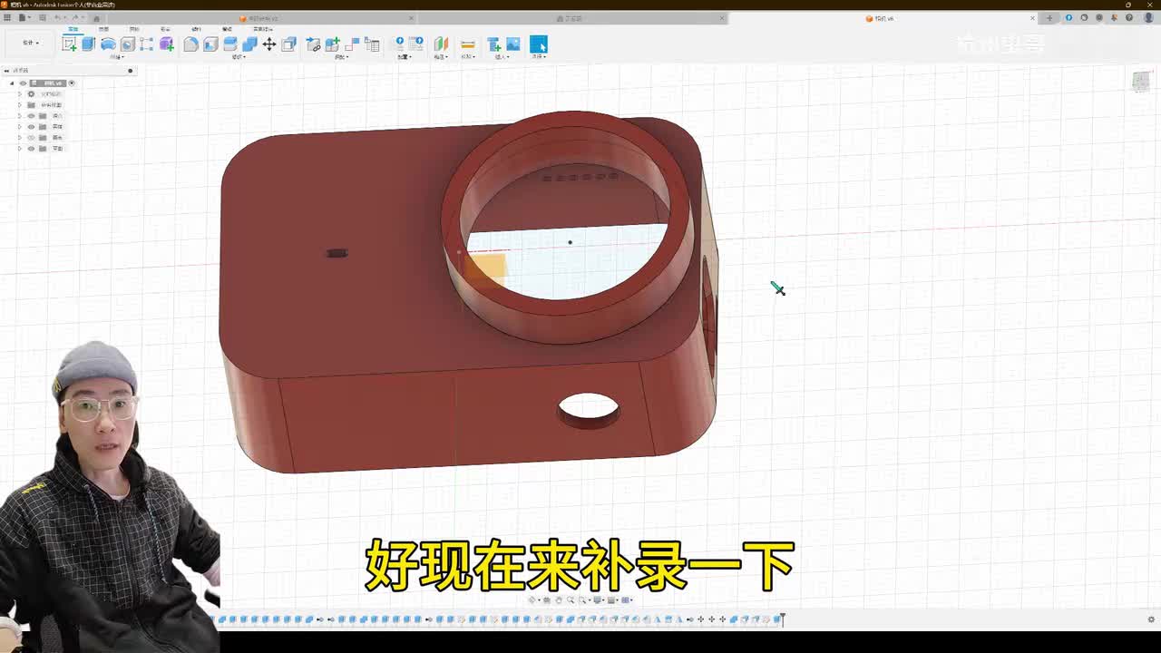Viewport: 1161px width, 653px height.
Task: Select the Fillet tool in Modify group
Action: [x=190, y=44]
